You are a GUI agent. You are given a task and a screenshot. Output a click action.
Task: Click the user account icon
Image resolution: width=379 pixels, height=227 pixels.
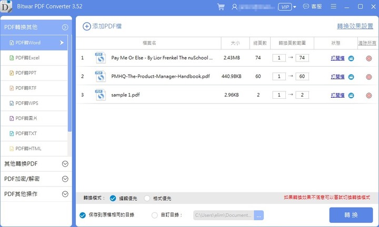[234, 7]
